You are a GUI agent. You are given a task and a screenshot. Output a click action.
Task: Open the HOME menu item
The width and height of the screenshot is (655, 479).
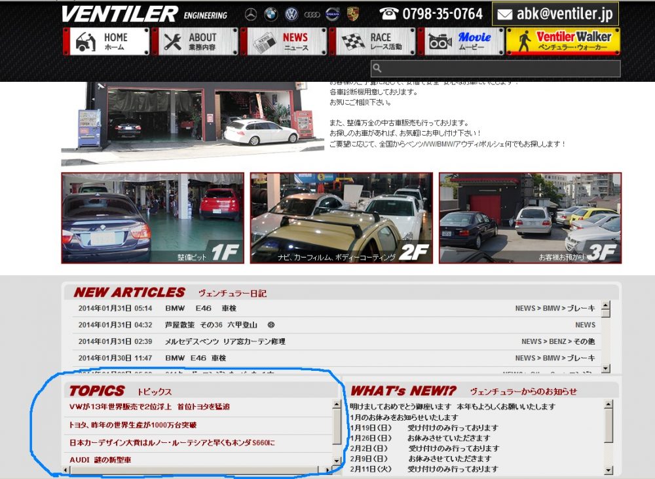click(x=107, y=41)
